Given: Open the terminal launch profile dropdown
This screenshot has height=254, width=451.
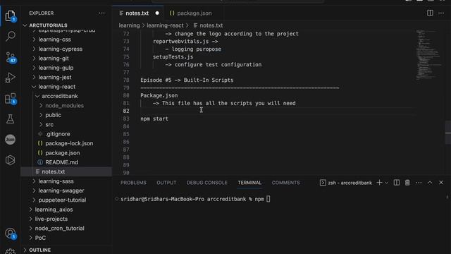Looking at the screenshot, I should (x=387, y=183).
